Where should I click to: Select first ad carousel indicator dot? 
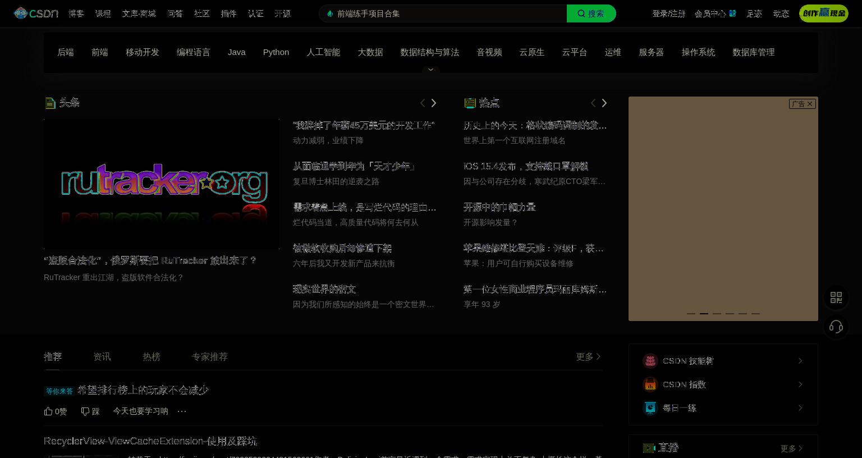(x=691, y=313)
